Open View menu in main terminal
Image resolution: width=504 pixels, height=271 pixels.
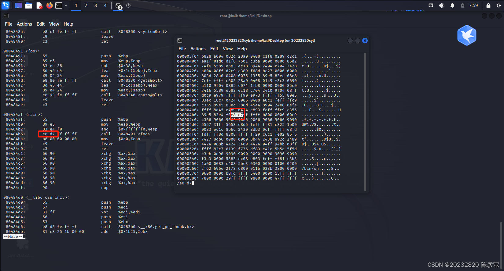pos(54,24)
